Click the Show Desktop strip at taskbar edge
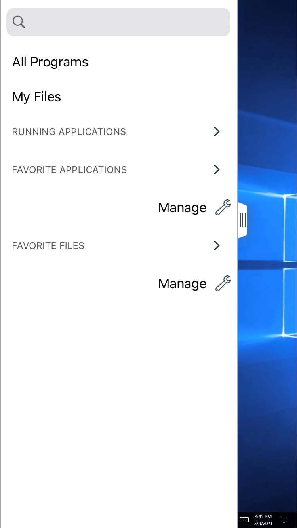 point(295,520)
